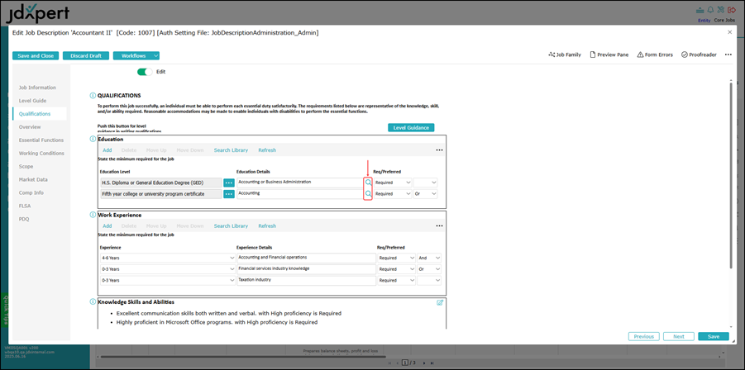Open Required dropdown for Taxation industry row
Image resolution: width=745 pixels, height=370 pixels.
click(396, 280)
